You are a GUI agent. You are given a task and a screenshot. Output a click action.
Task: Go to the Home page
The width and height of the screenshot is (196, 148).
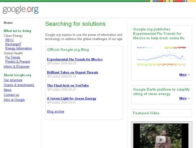[x=8, y=23]
